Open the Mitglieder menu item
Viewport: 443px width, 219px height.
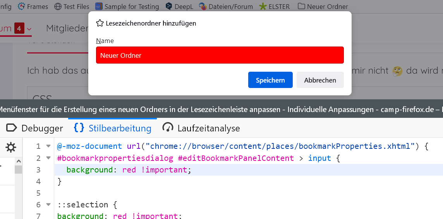coord(67,28)
